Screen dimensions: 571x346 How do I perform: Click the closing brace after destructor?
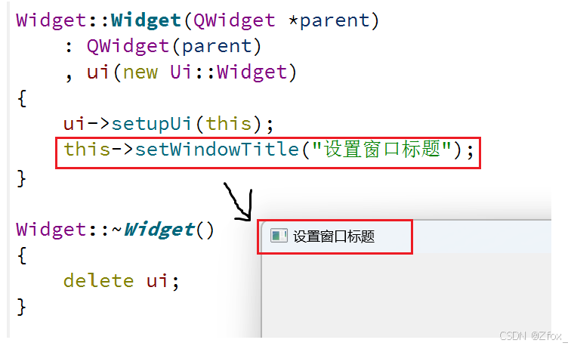click(x=21, y=307)
